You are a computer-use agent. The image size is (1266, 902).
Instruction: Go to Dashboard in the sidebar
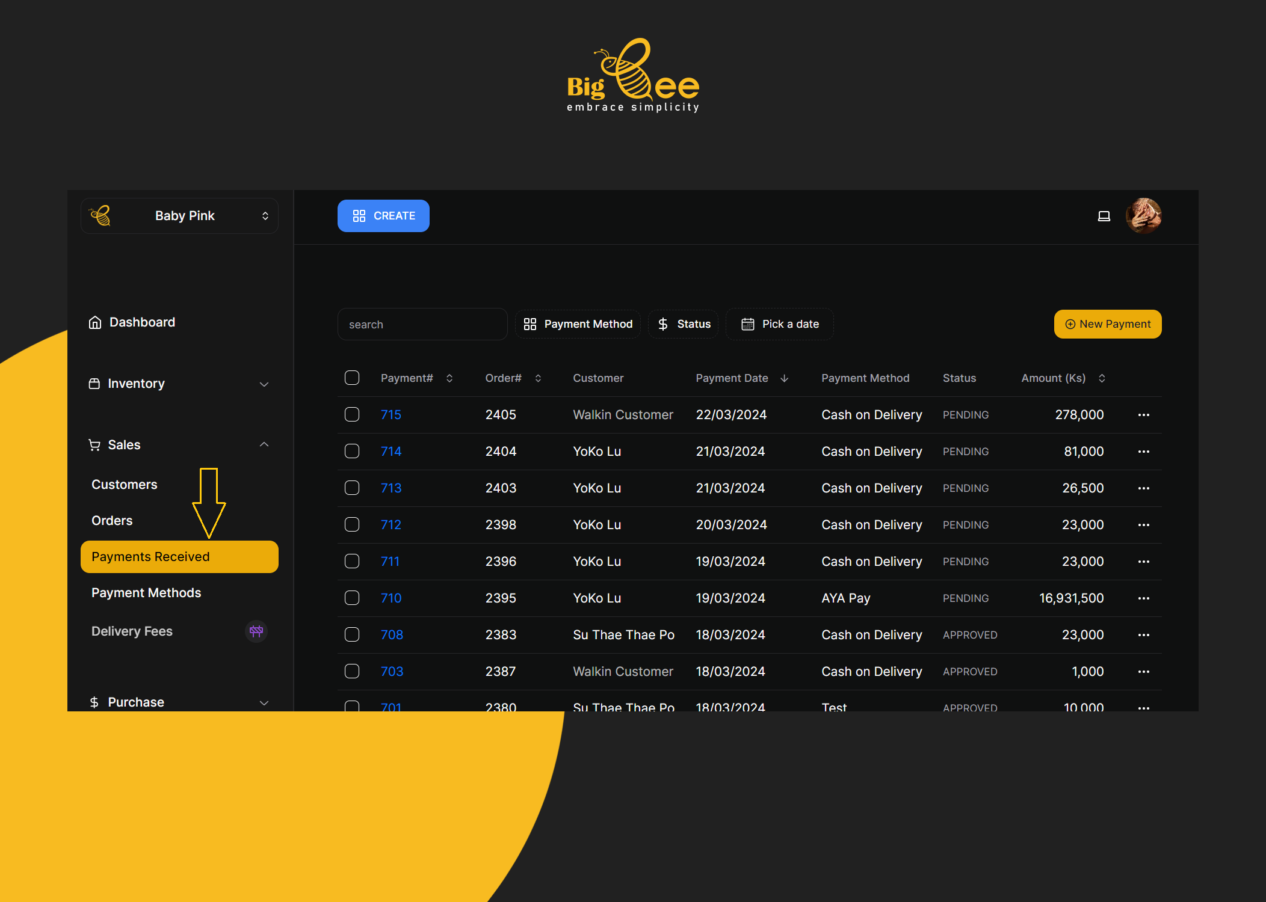point(142,322)
